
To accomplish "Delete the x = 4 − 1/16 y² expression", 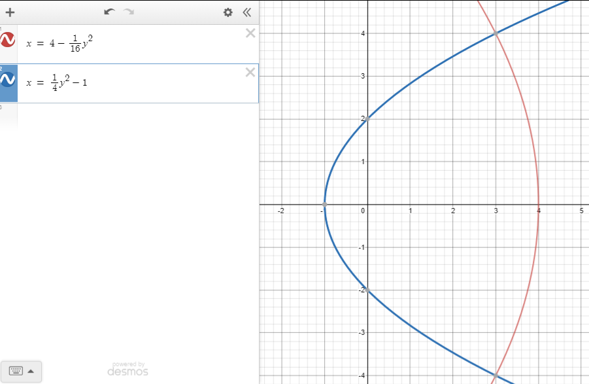I will 250,33.
